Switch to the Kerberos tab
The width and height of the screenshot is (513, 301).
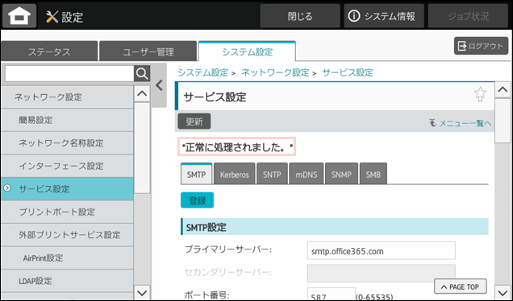point(234,174)
